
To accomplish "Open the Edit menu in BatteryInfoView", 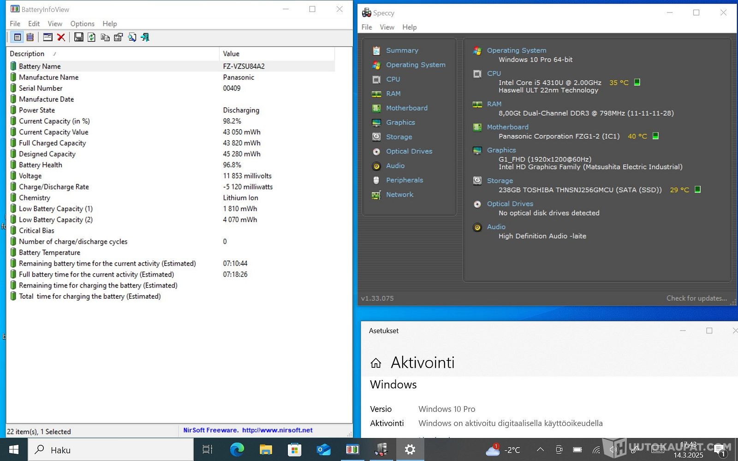I will point(34,24).
